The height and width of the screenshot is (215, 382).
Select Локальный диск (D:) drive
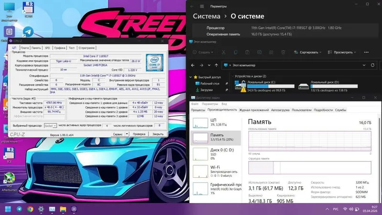(x=328, y=86)
